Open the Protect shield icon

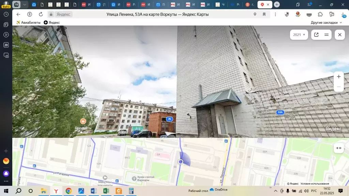(287, 14)
